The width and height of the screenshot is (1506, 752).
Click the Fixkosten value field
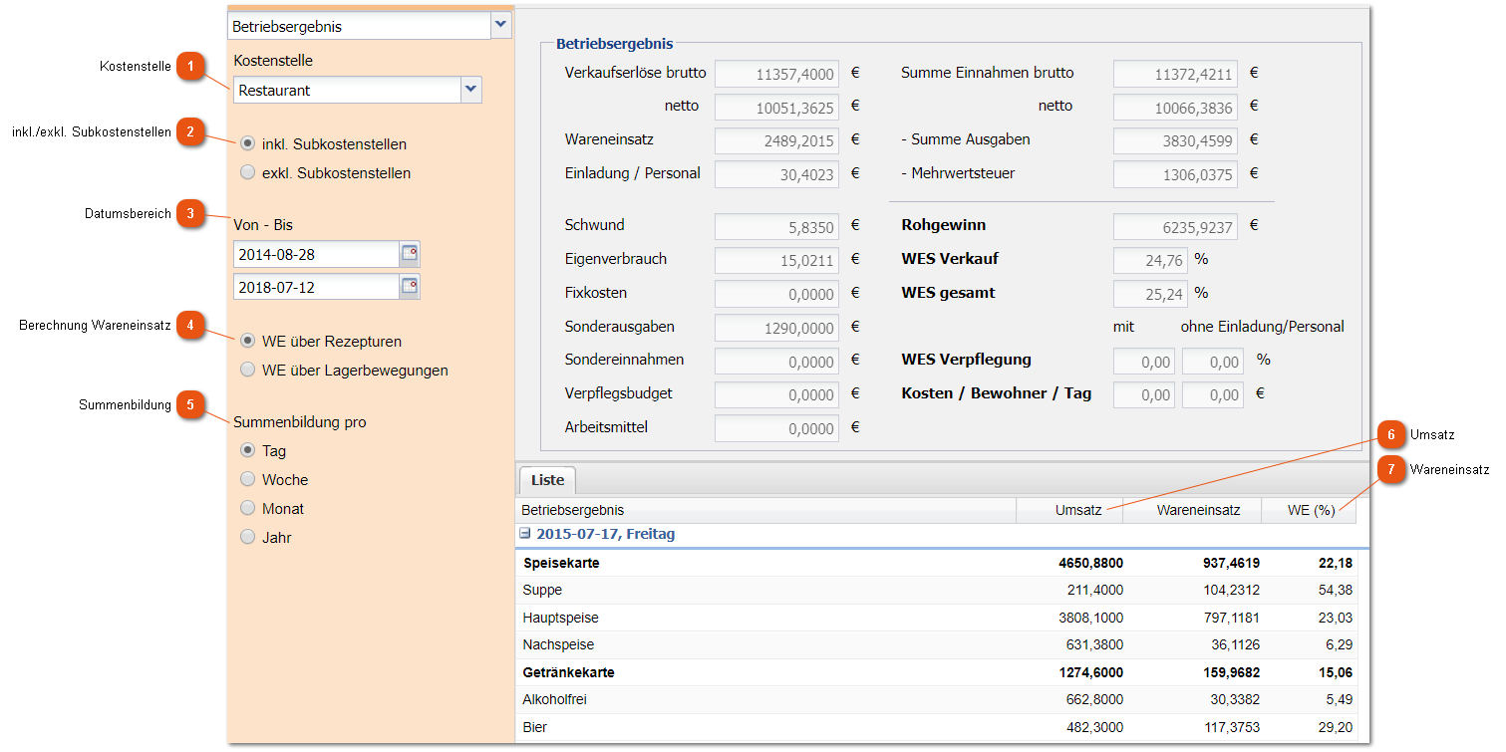click(x=776, y=294)
